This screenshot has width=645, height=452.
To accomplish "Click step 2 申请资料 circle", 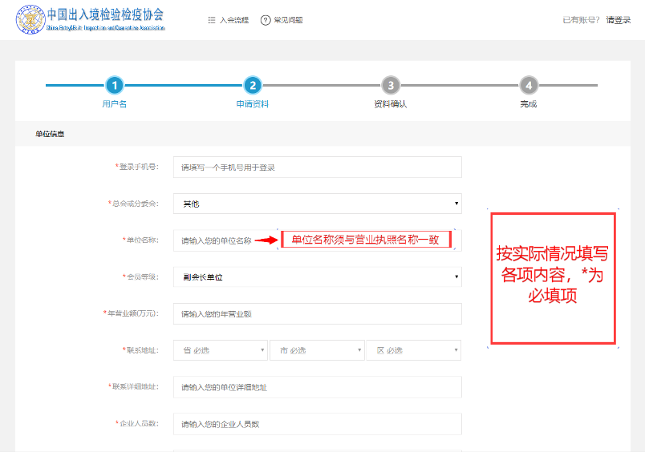I will [x=252, y=85].
